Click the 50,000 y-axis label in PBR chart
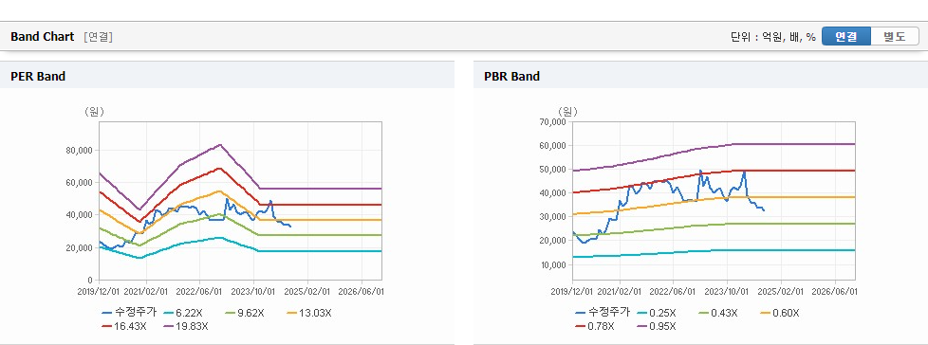This screenshot has height=345, width=928. pos(553,170)
